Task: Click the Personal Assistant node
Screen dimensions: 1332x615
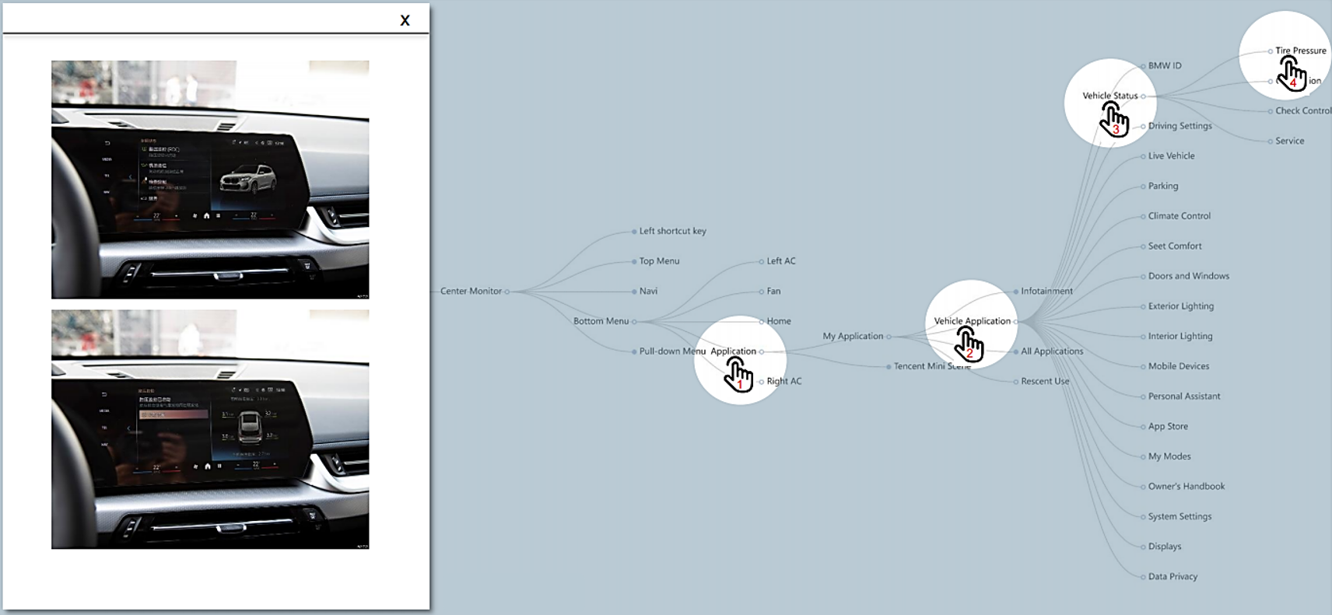Action: point(1184,397)
